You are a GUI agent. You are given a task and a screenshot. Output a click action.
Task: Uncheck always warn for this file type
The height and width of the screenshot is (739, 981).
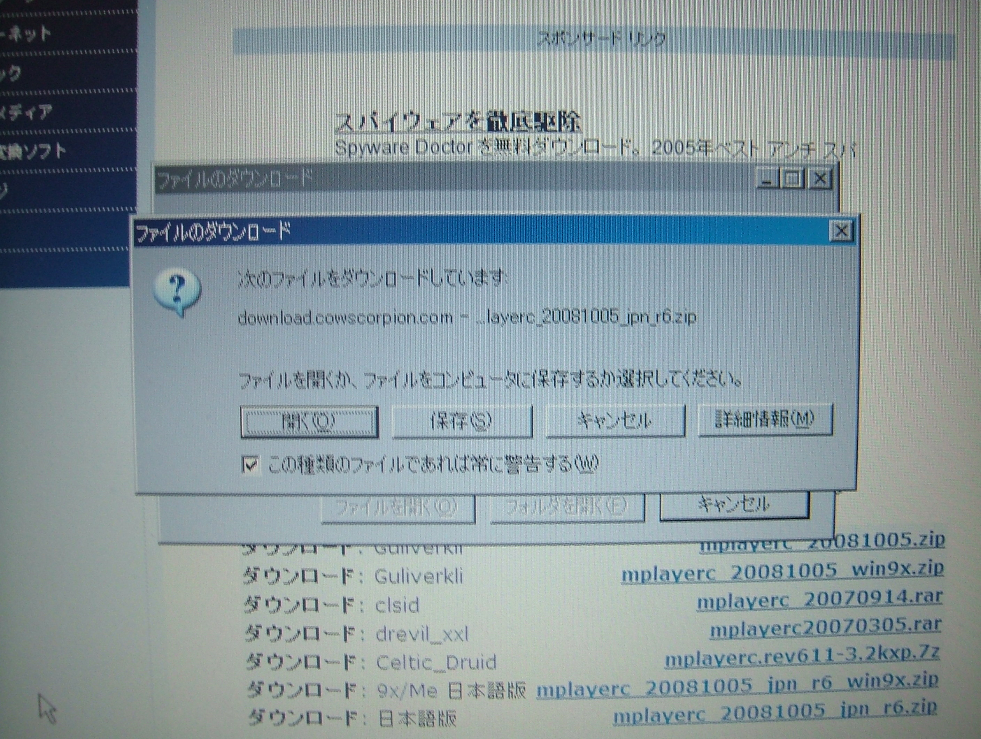(250, 465)
